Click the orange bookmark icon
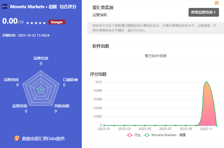The width and height of the screenshot is (224, 148). click(217, 3)
